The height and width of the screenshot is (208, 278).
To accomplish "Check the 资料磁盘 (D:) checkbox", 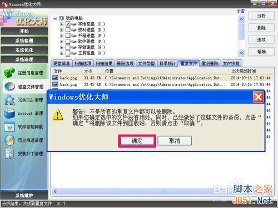I will click(x=68, y=29).
